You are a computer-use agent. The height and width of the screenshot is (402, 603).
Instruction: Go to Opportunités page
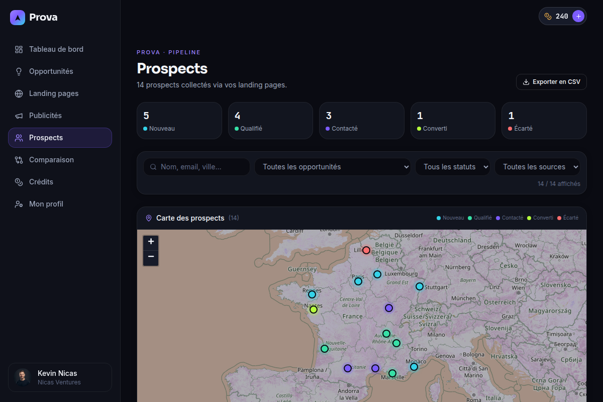[x=60, y=71]
